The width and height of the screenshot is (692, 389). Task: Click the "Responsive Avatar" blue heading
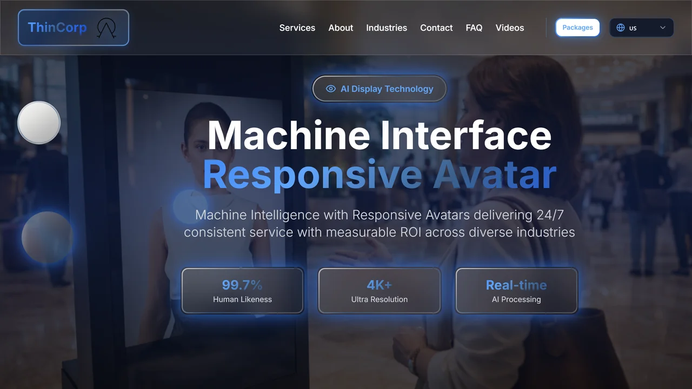point(380,174)
